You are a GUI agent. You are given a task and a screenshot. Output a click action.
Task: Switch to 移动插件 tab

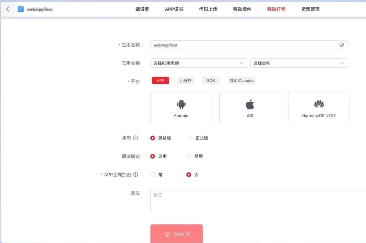pos(242,9)
